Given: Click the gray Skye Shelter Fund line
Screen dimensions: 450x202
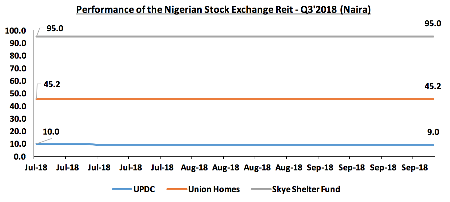Looking at the screenshot, I should point(235,36).
